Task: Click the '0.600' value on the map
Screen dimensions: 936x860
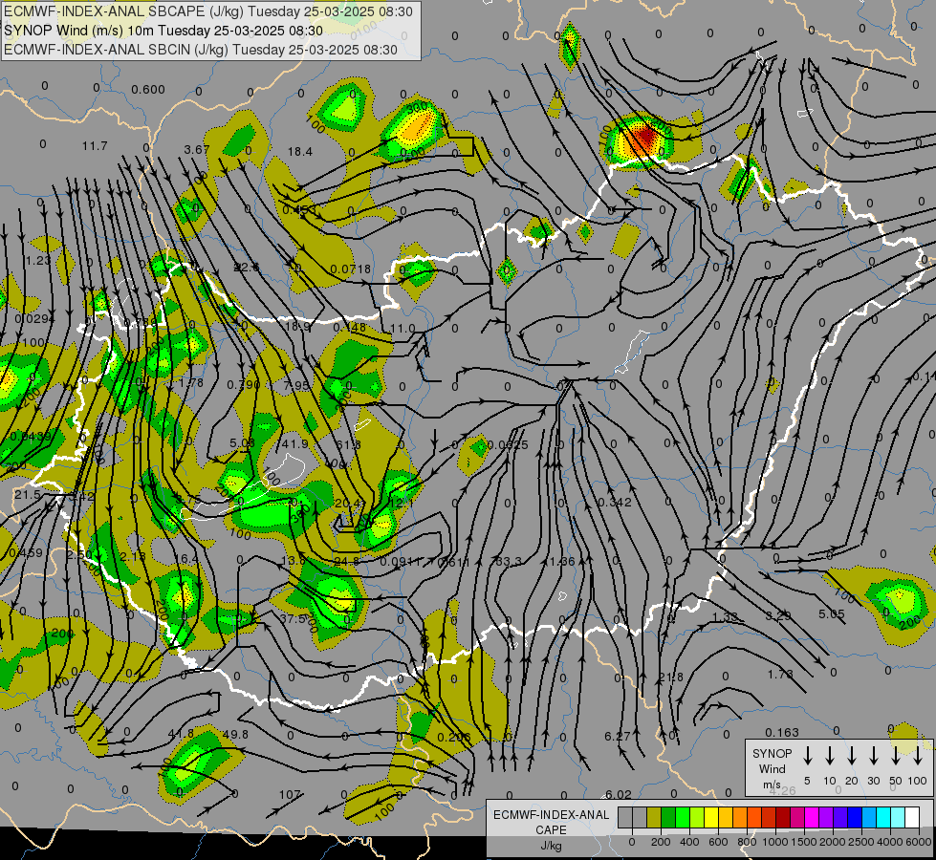Action: pyautogui.click(x=148, y=90)
